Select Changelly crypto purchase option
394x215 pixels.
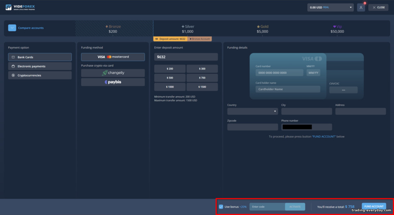[x=113, y=73]
